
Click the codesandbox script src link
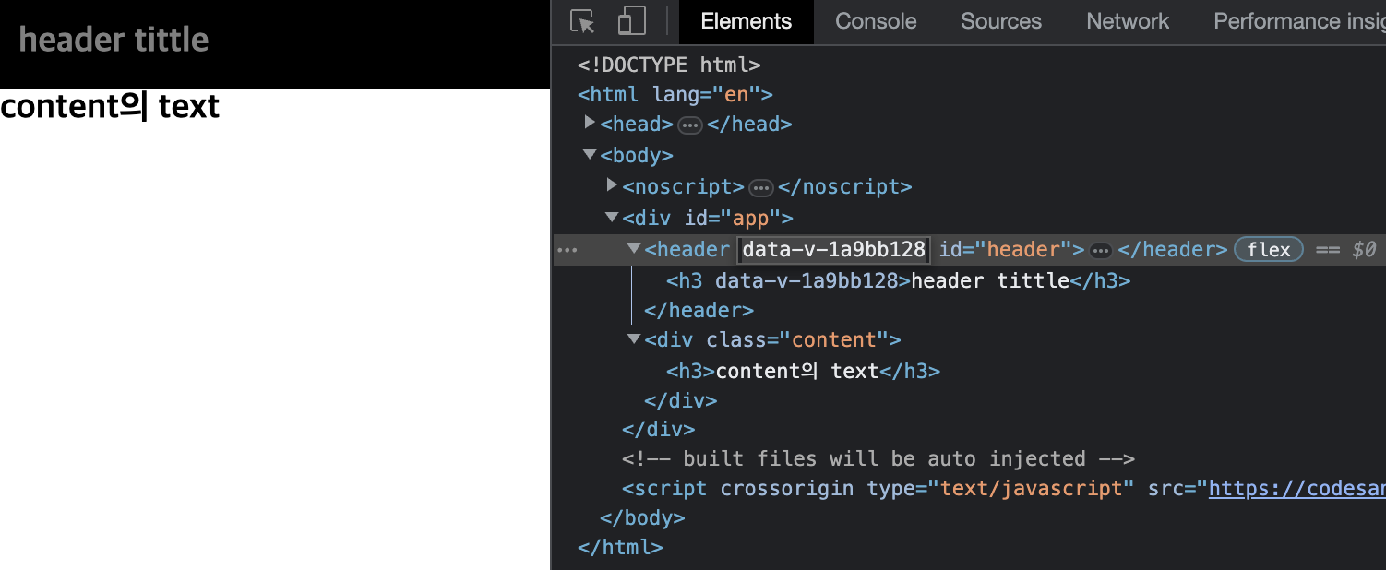[x=1297, y=489]
